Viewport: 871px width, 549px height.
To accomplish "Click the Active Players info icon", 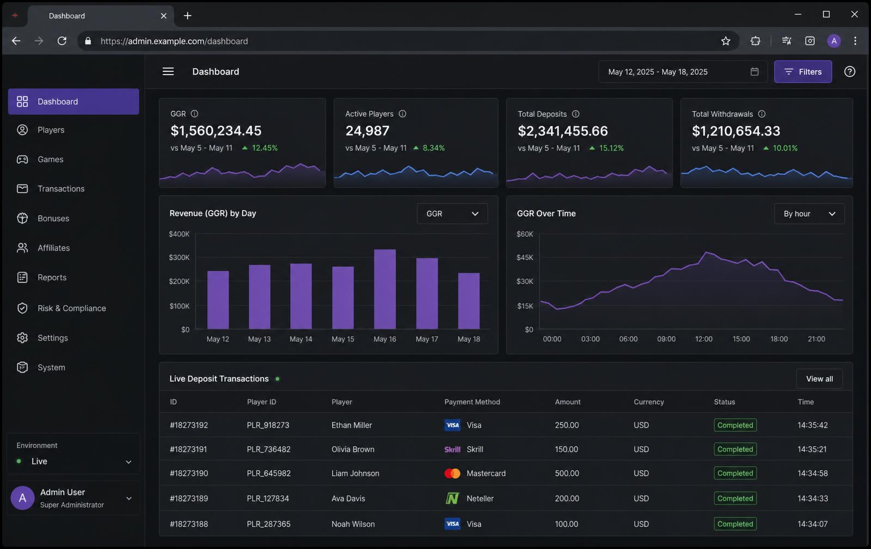I will [402, 114].
